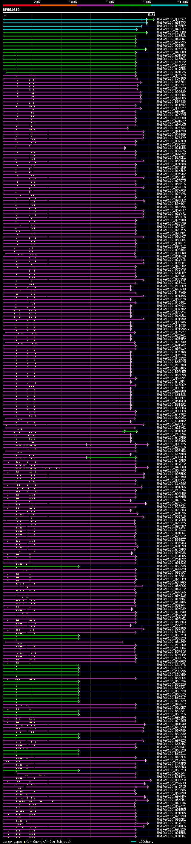Screen dimensions: 191x844
Task: Select the UniRef100_B8AJ38 label
Action: (171, 101)
